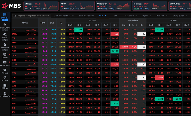Click the DƯ MUA header
Screen dimensions: 191x116
tap(92, 21)
